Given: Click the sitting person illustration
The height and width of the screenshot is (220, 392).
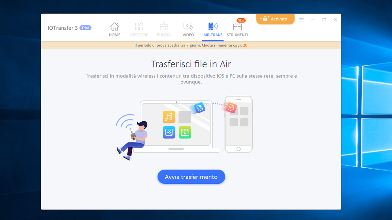Looking at the screenshot, I should (x=132, y=140).
